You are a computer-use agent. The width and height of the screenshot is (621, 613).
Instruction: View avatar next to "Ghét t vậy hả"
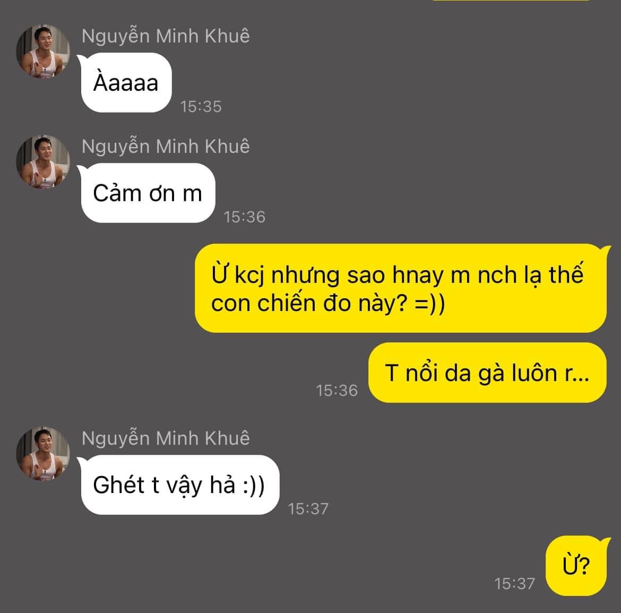(43, 454)
